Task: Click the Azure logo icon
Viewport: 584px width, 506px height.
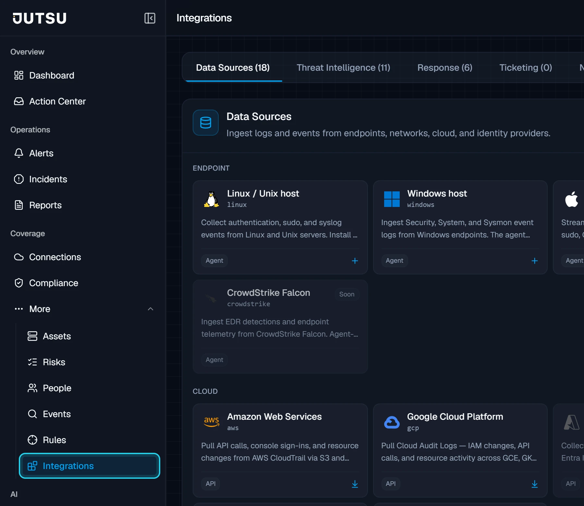Action: click(572, 422)
